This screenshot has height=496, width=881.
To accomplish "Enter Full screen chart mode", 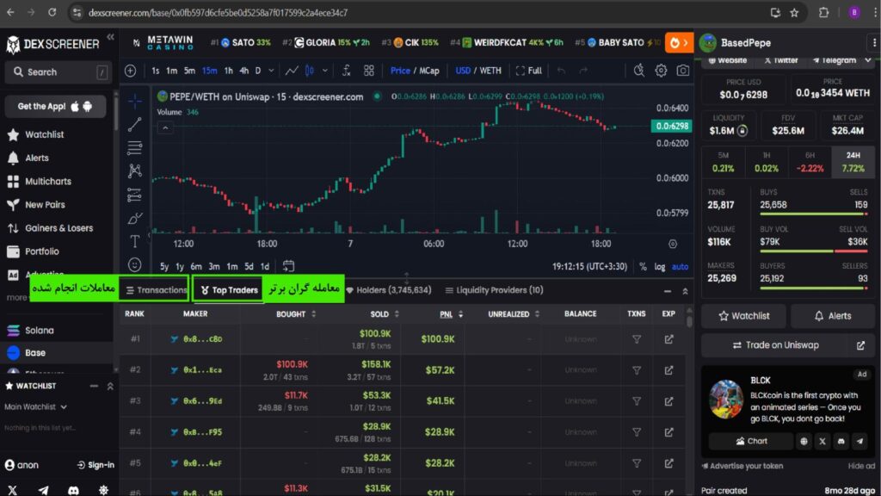I will (x=529, y=71).
